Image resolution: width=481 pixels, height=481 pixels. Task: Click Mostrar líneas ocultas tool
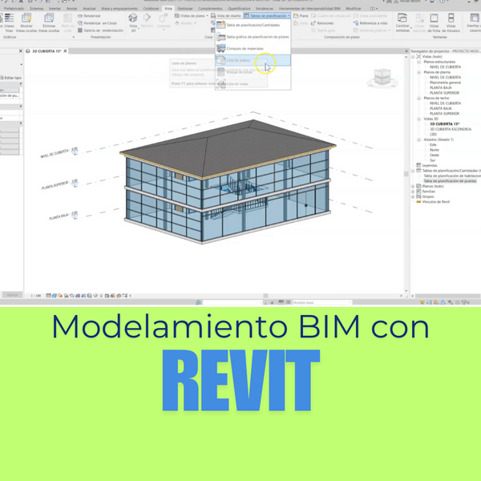pyautogui.click(x=26, y=23)
